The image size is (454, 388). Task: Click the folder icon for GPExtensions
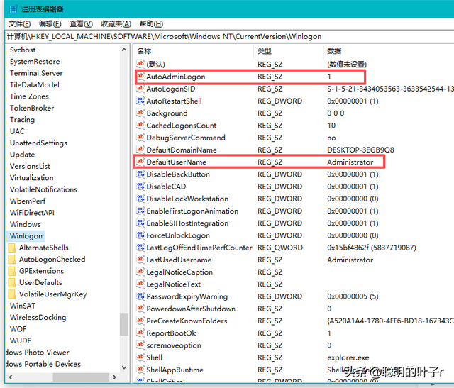tap(12, 271)
